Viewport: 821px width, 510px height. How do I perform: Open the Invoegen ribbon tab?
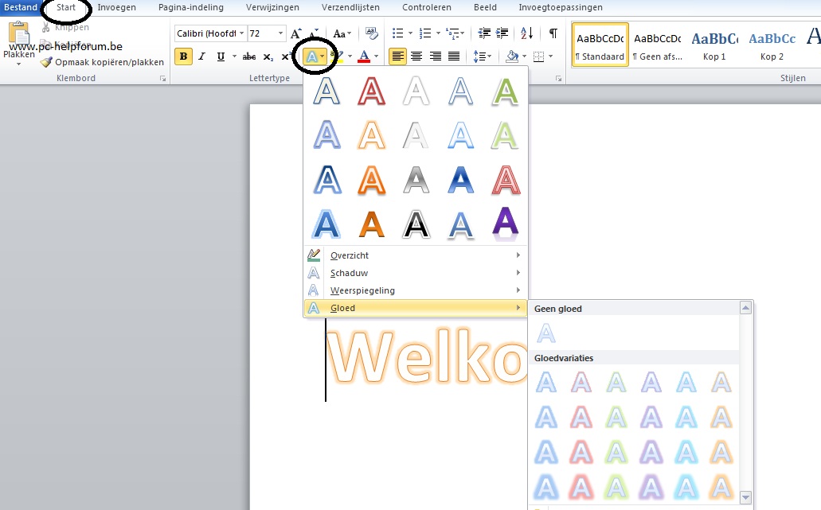coord(116,7)
